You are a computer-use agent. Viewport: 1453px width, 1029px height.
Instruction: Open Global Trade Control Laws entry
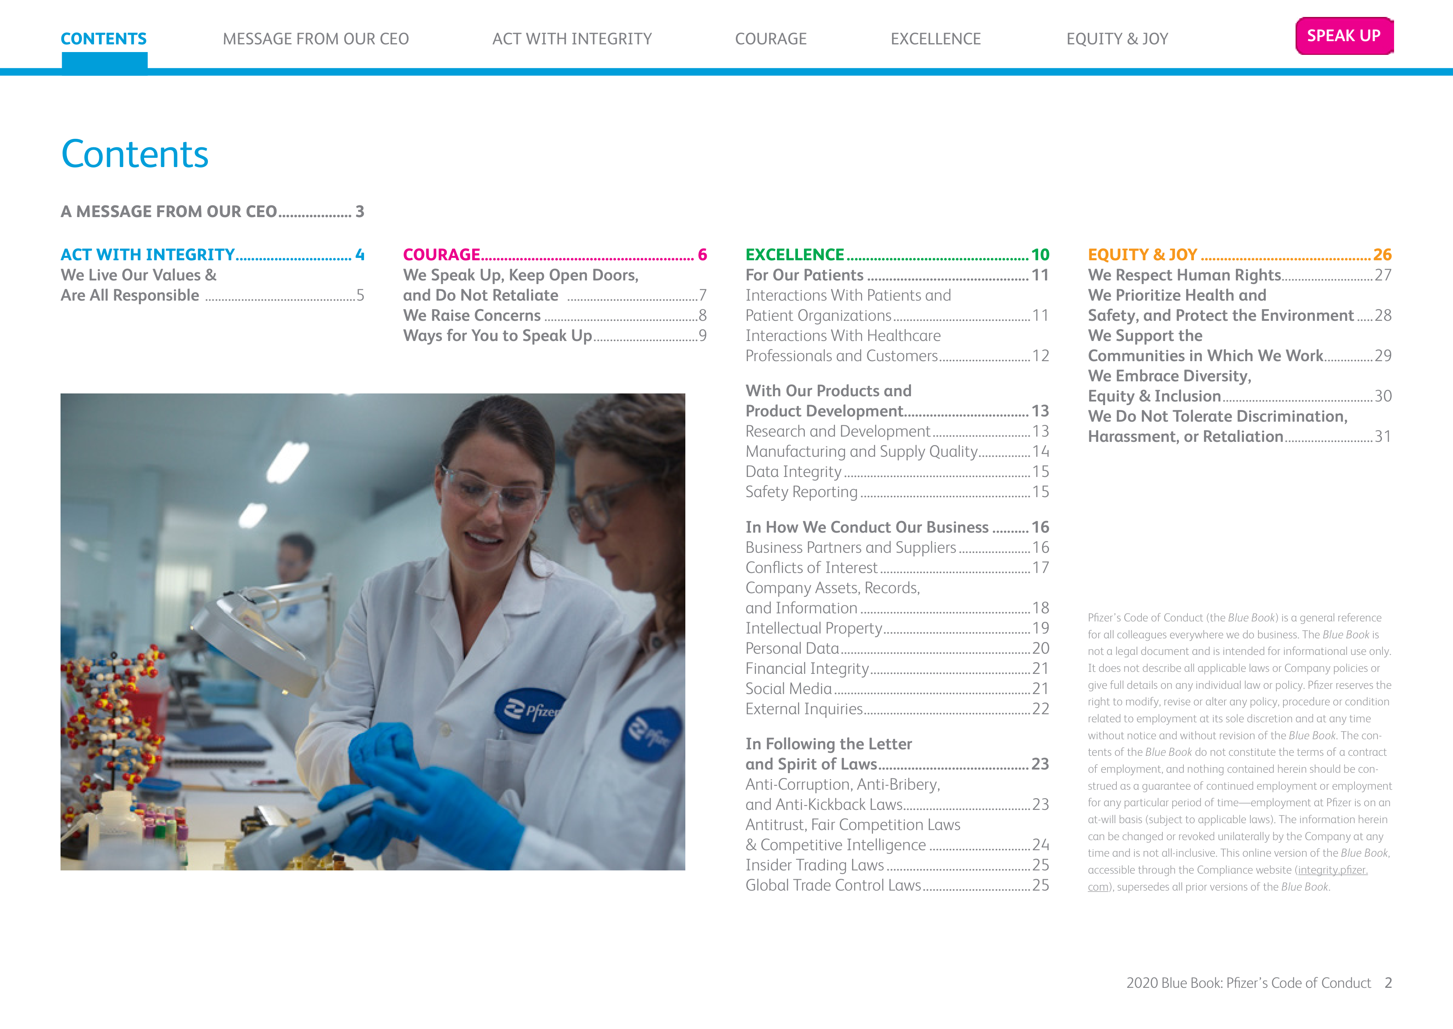coord(897,886)
